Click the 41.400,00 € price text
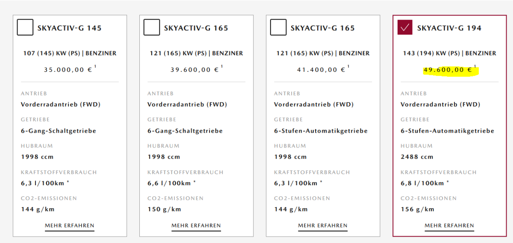This screenshot has height=243, width=513. coord(321,70)
